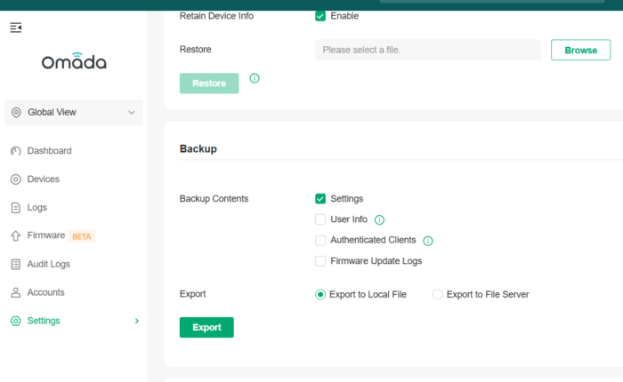
Task: Click the green Export button
Action: (x=206, y=327)
